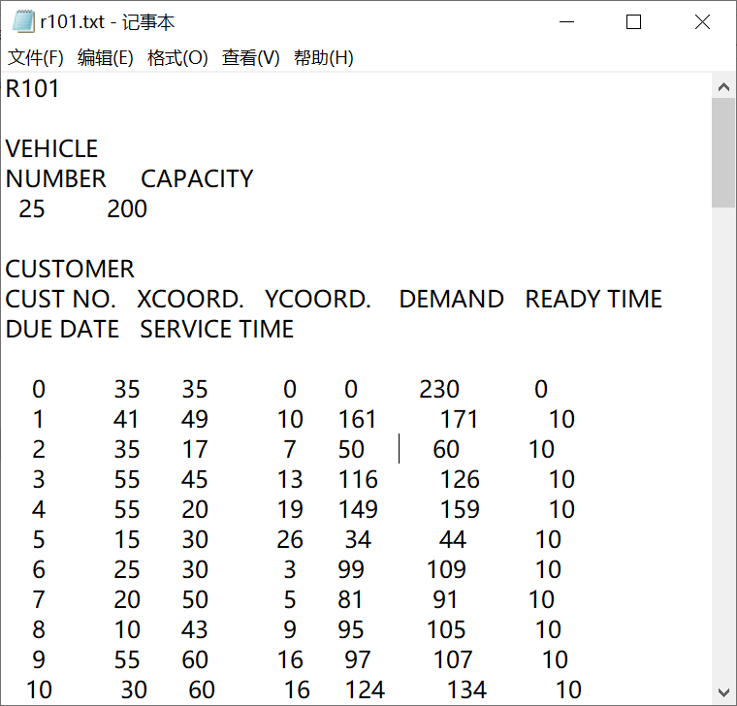
Task: Open the 编辑(E) menu
Action: (106, 58)
